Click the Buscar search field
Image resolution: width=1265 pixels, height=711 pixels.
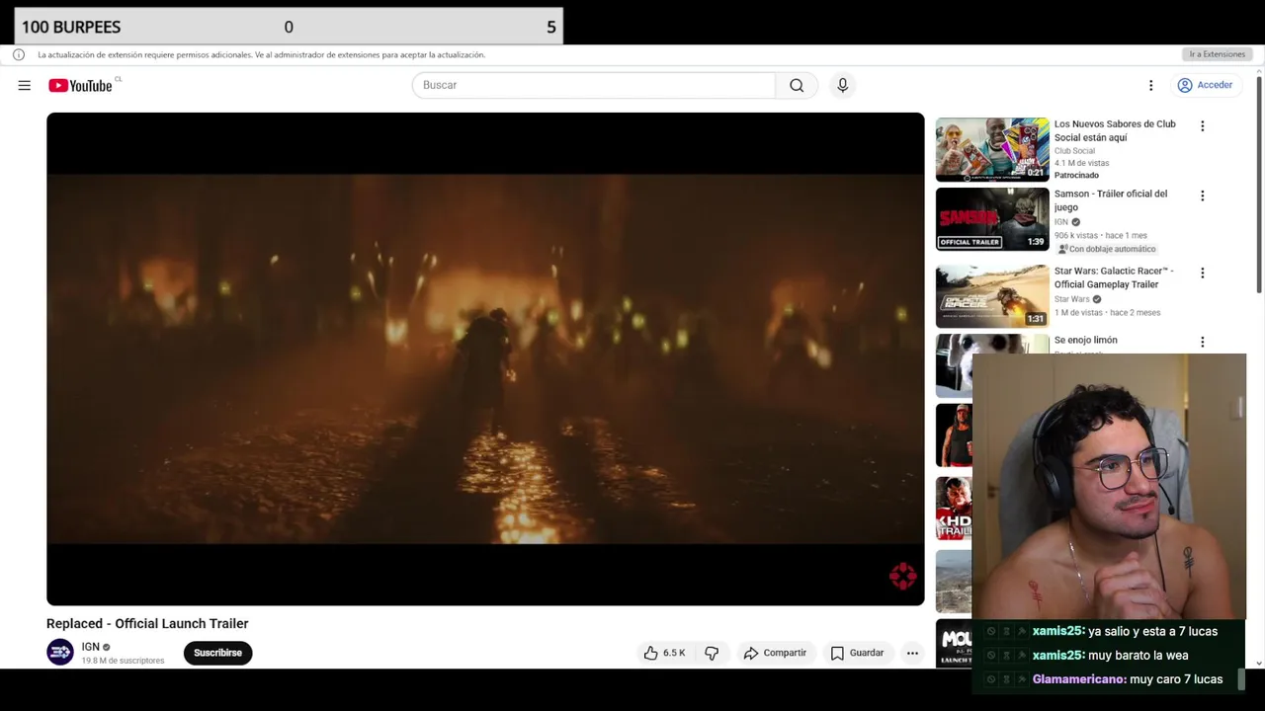click(594, 85)
